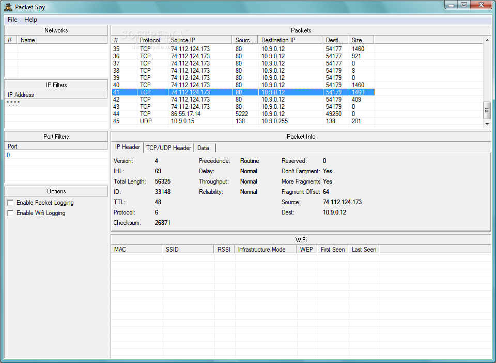Enable Wifi Logging checkbox
This screenshot has height=363, width=496.
(x=10, y=213)
